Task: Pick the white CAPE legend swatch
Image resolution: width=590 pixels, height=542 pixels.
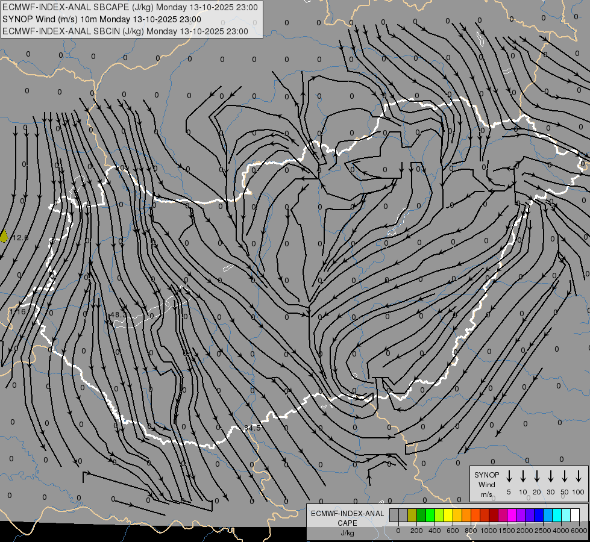Action: point(574,515)
